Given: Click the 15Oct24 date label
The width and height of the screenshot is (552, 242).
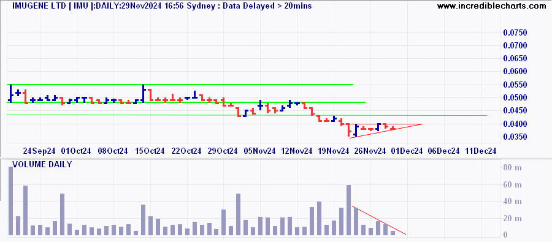Looking at the screenshot, I should [150, 151].
